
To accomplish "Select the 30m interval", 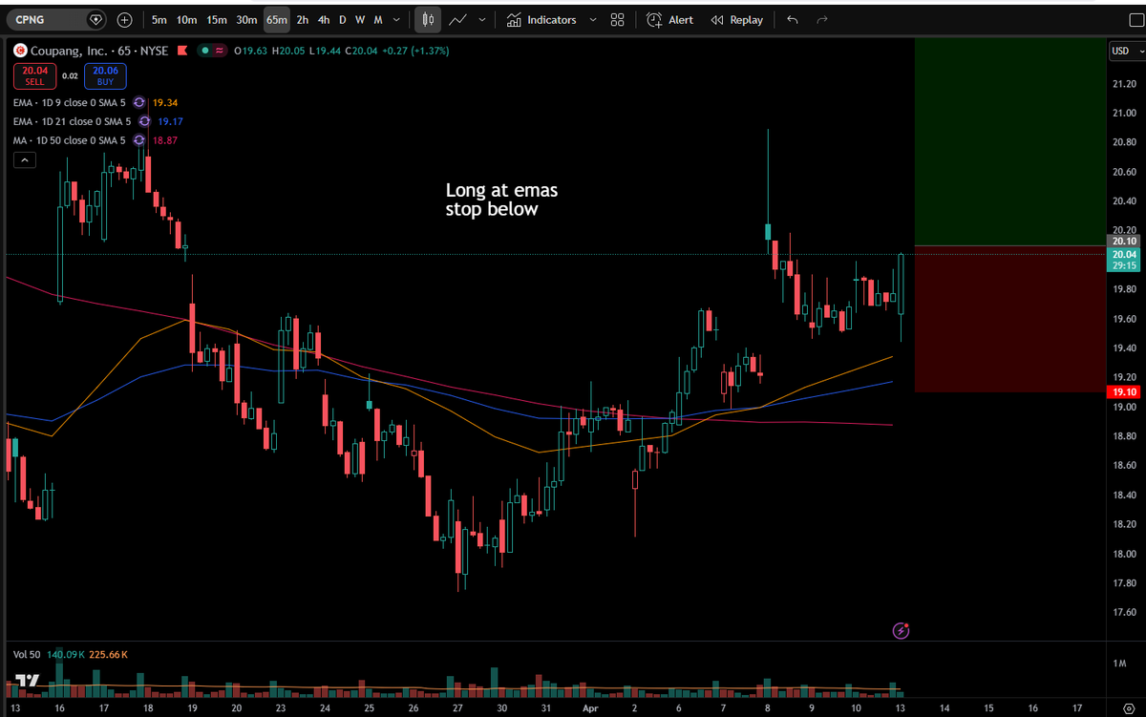I will tap(246, 19).
